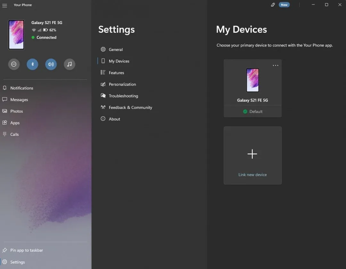Screen dimensions: 346x269
Task: Open the Calls dial pad section
Action: pos(14,134)
